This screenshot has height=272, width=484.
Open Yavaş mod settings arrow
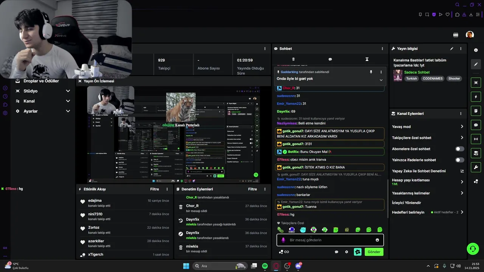(x=462, y=127)
